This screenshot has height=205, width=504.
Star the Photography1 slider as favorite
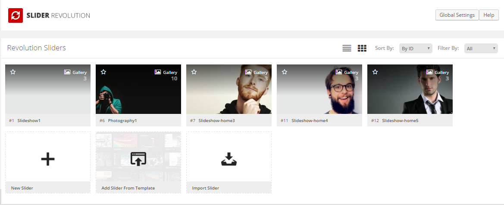[x=103, y=72]
